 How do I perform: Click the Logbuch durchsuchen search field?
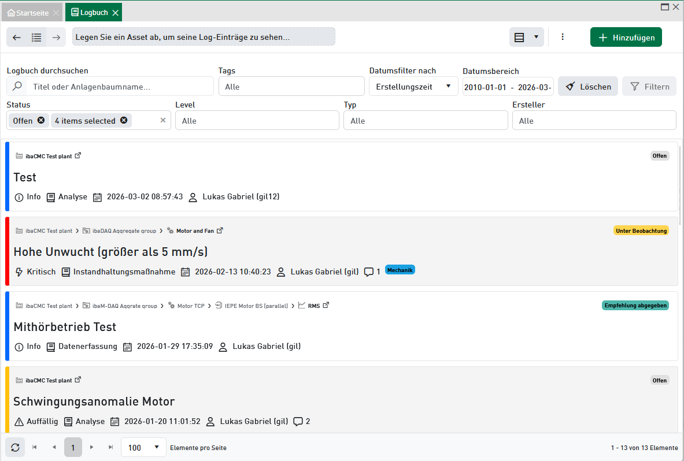[119, 87]
